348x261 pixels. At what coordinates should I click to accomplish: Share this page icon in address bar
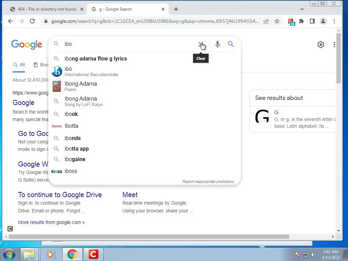coord(266,21)
